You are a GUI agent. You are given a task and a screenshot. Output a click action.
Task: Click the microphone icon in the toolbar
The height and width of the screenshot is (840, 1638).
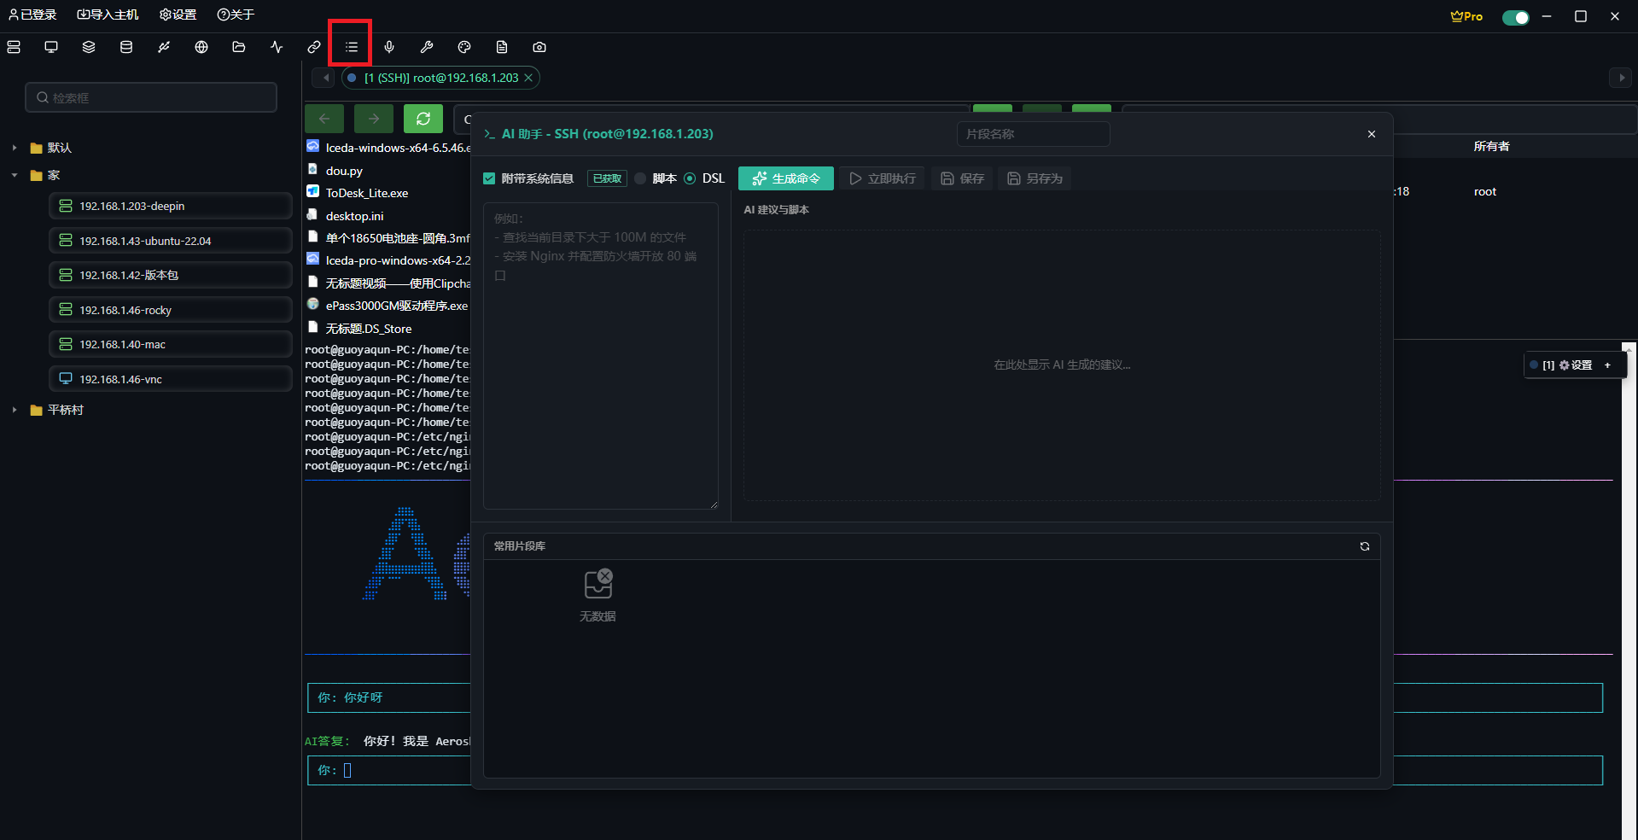point(389,47)
